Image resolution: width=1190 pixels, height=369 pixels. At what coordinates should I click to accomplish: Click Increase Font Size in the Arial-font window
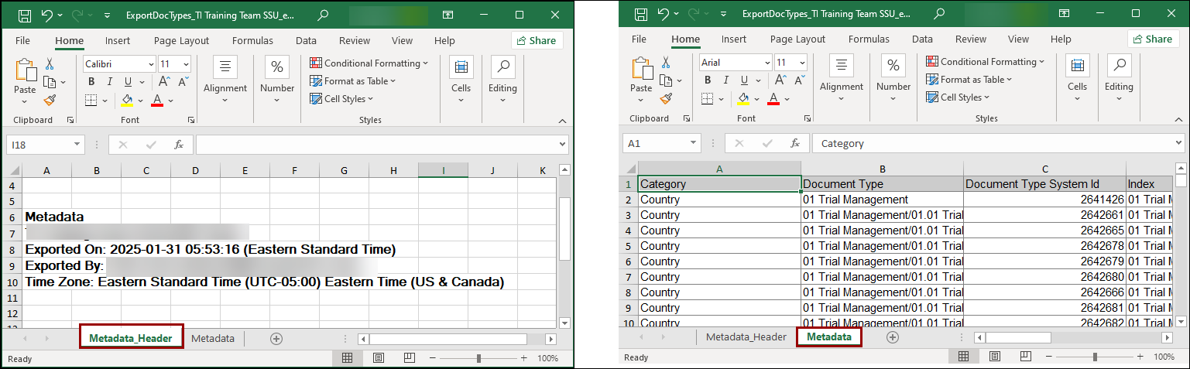[x=780, y=80]
